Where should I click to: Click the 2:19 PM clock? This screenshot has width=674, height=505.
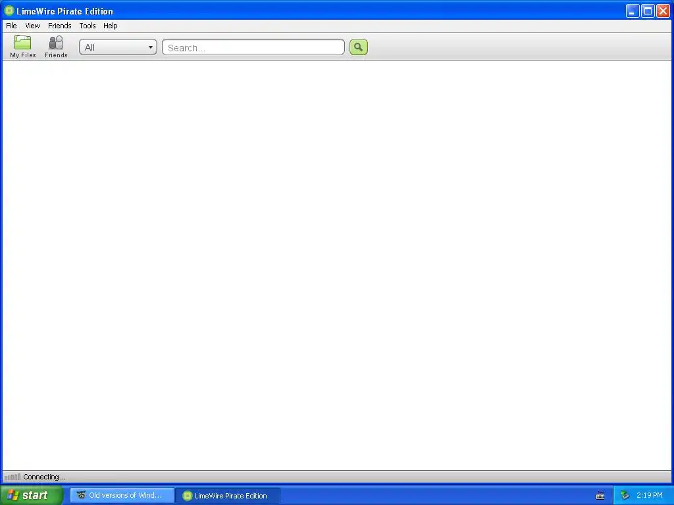tap(650, 496)
